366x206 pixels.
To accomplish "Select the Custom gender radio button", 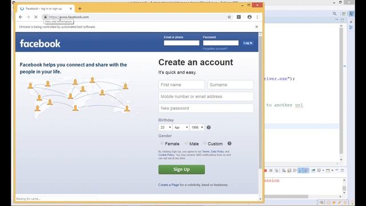I will click(205, 143).
